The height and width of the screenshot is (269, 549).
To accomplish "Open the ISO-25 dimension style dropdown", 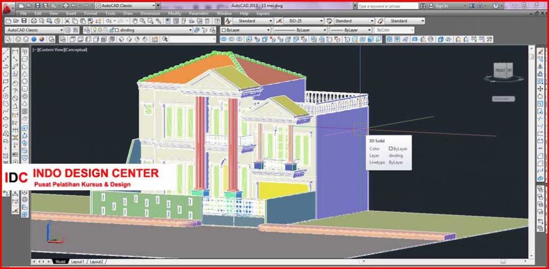I will [321, 21].
